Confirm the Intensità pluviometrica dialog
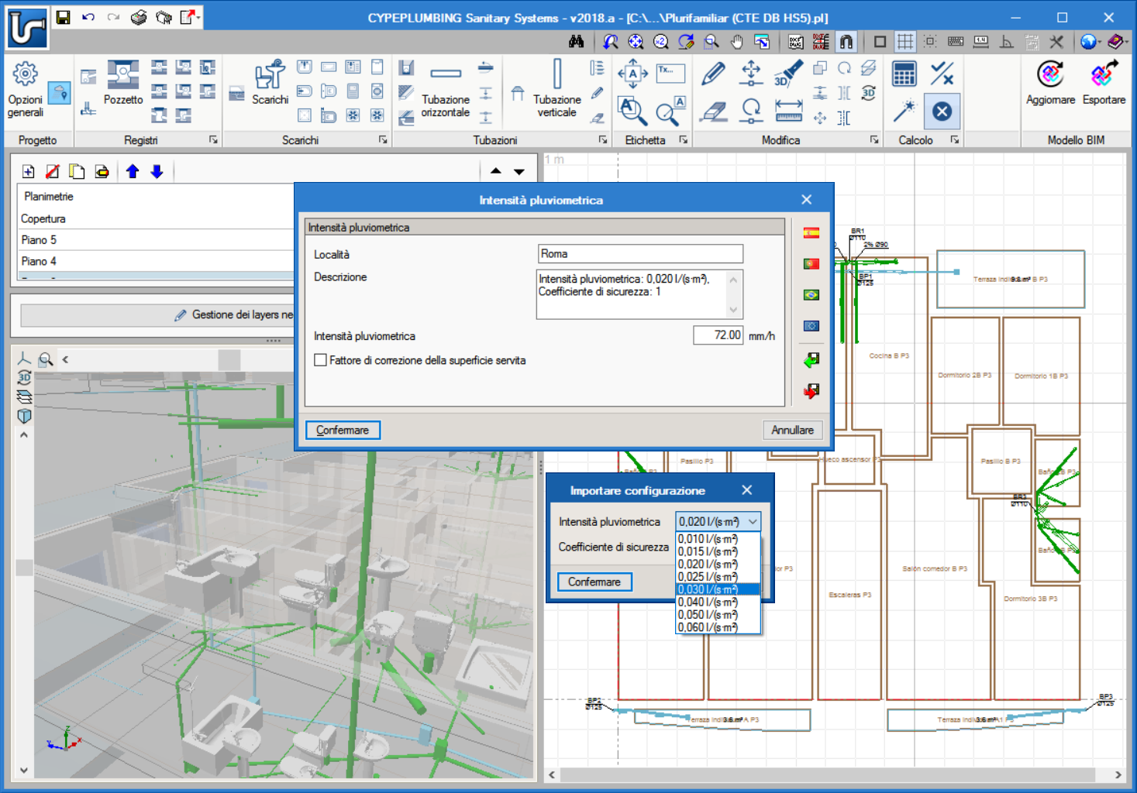Screen dimensions: 1137x793 coord(343,430)
